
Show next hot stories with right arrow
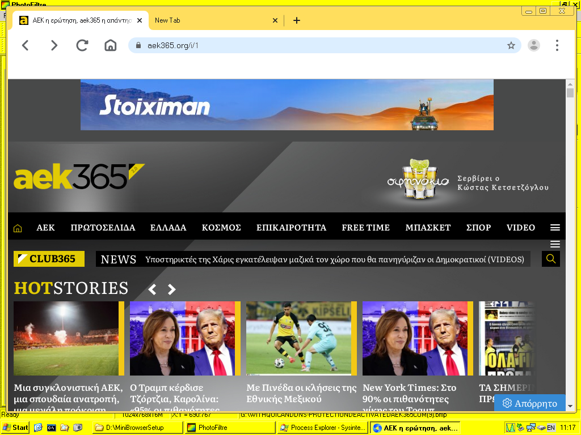[171, 289]
